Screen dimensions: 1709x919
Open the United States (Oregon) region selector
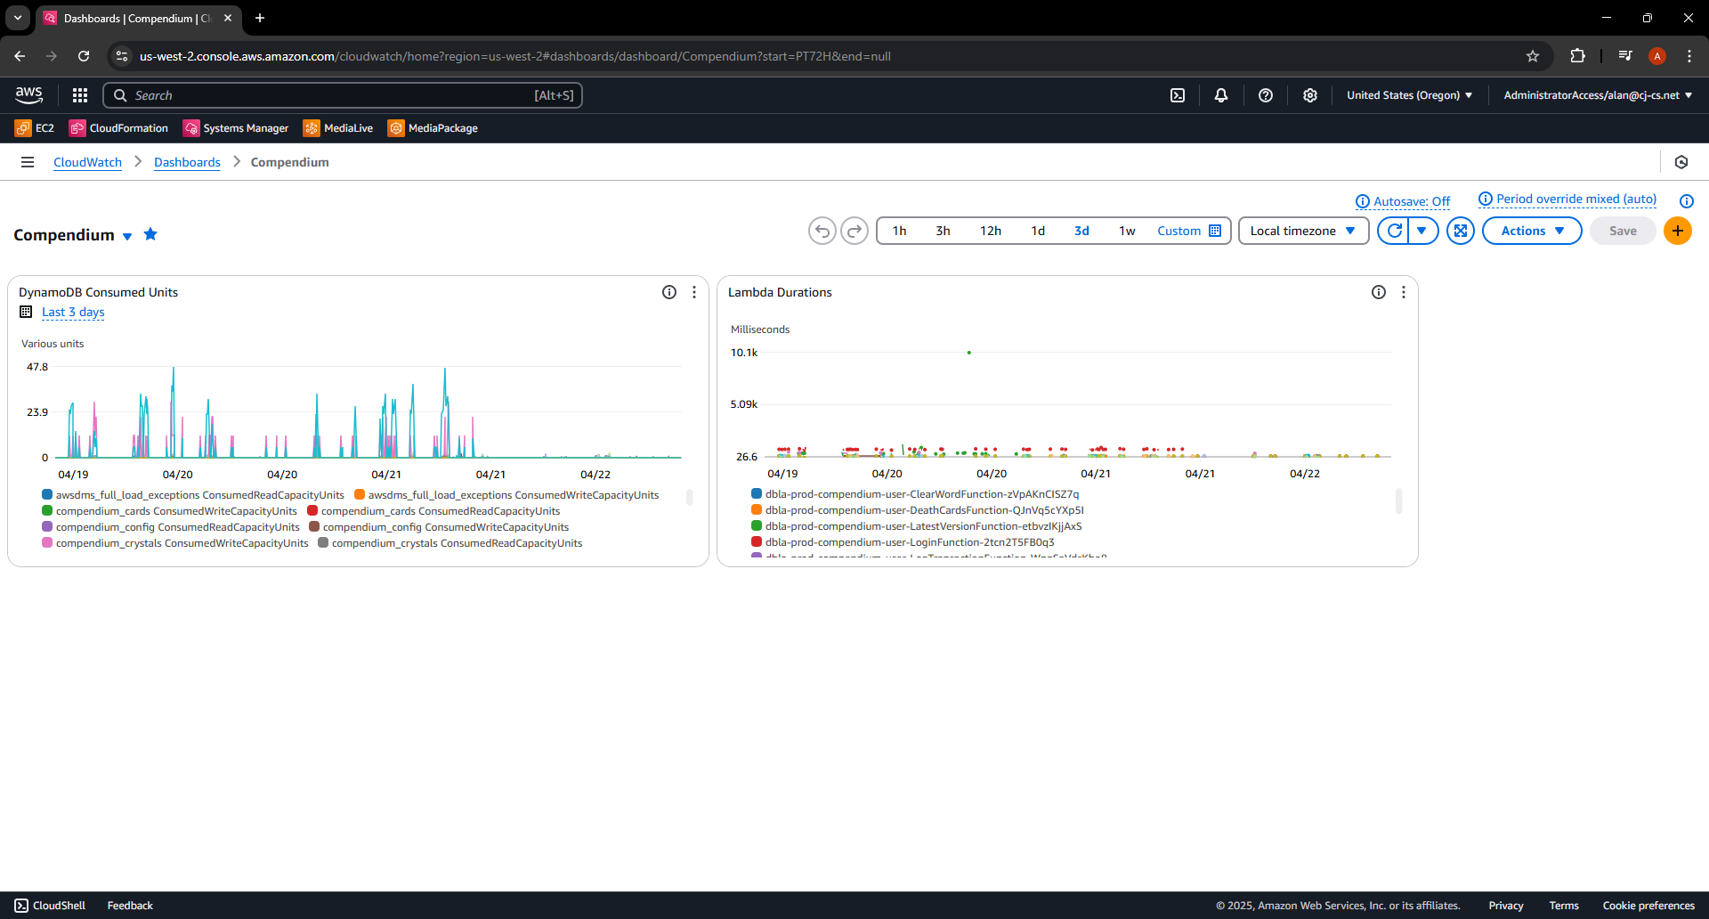pos(1409,95)
